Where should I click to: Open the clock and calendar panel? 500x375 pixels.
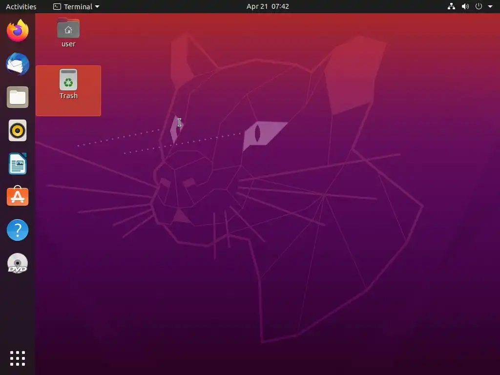pyautogui.click(x=268, y=6)
